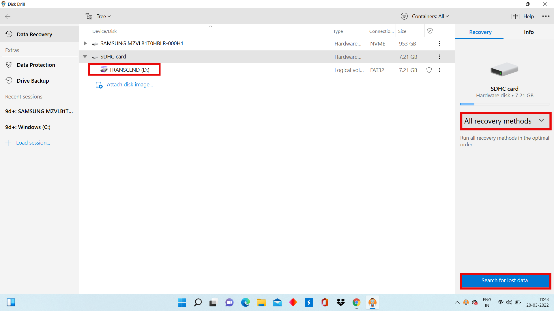Click the Attach disk image icon
The height and width of the screenshot is (311, 554).
tap(99, 85)
